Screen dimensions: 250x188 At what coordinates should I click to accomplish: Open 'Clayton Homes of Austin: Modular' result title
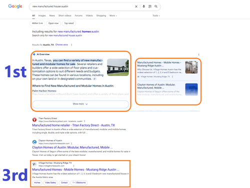pos(72,147)
